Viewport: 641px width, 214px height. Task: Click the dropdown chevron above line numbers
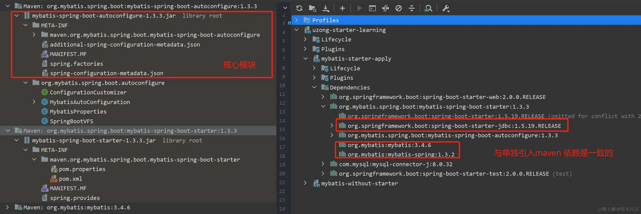point(285,8)
